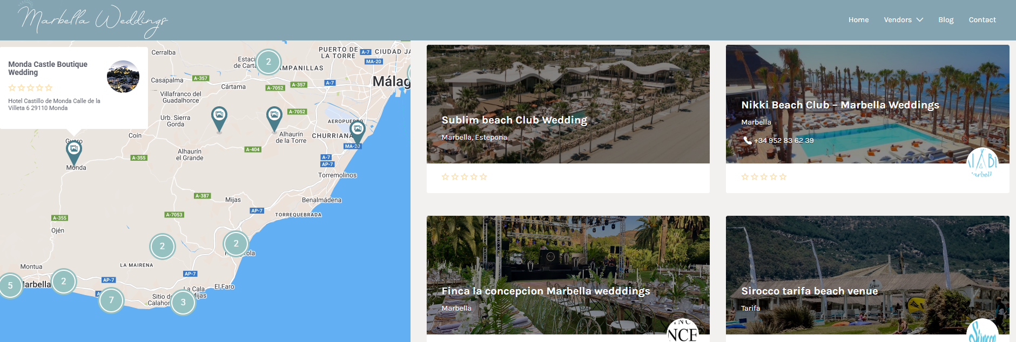Viewport: 1016px width, 342px height.
Task: Click star rating under Nikki Beach Club card
Action: coord(764,176)
